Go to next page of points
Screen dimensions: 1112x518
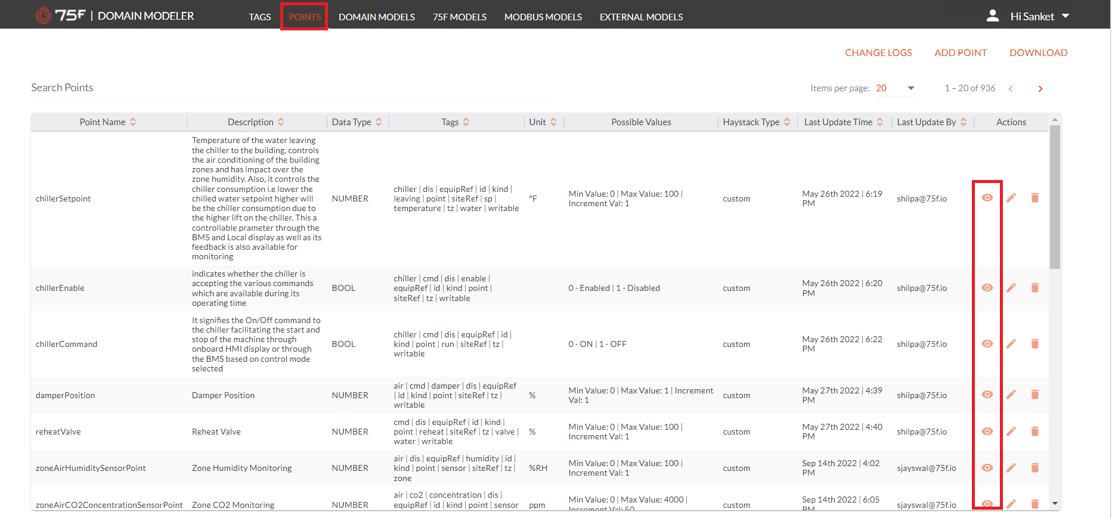(x=1040, y=89)
